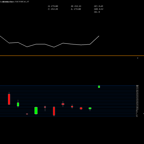Click the '76' price axis label at bottom

[x=137, y=116]
